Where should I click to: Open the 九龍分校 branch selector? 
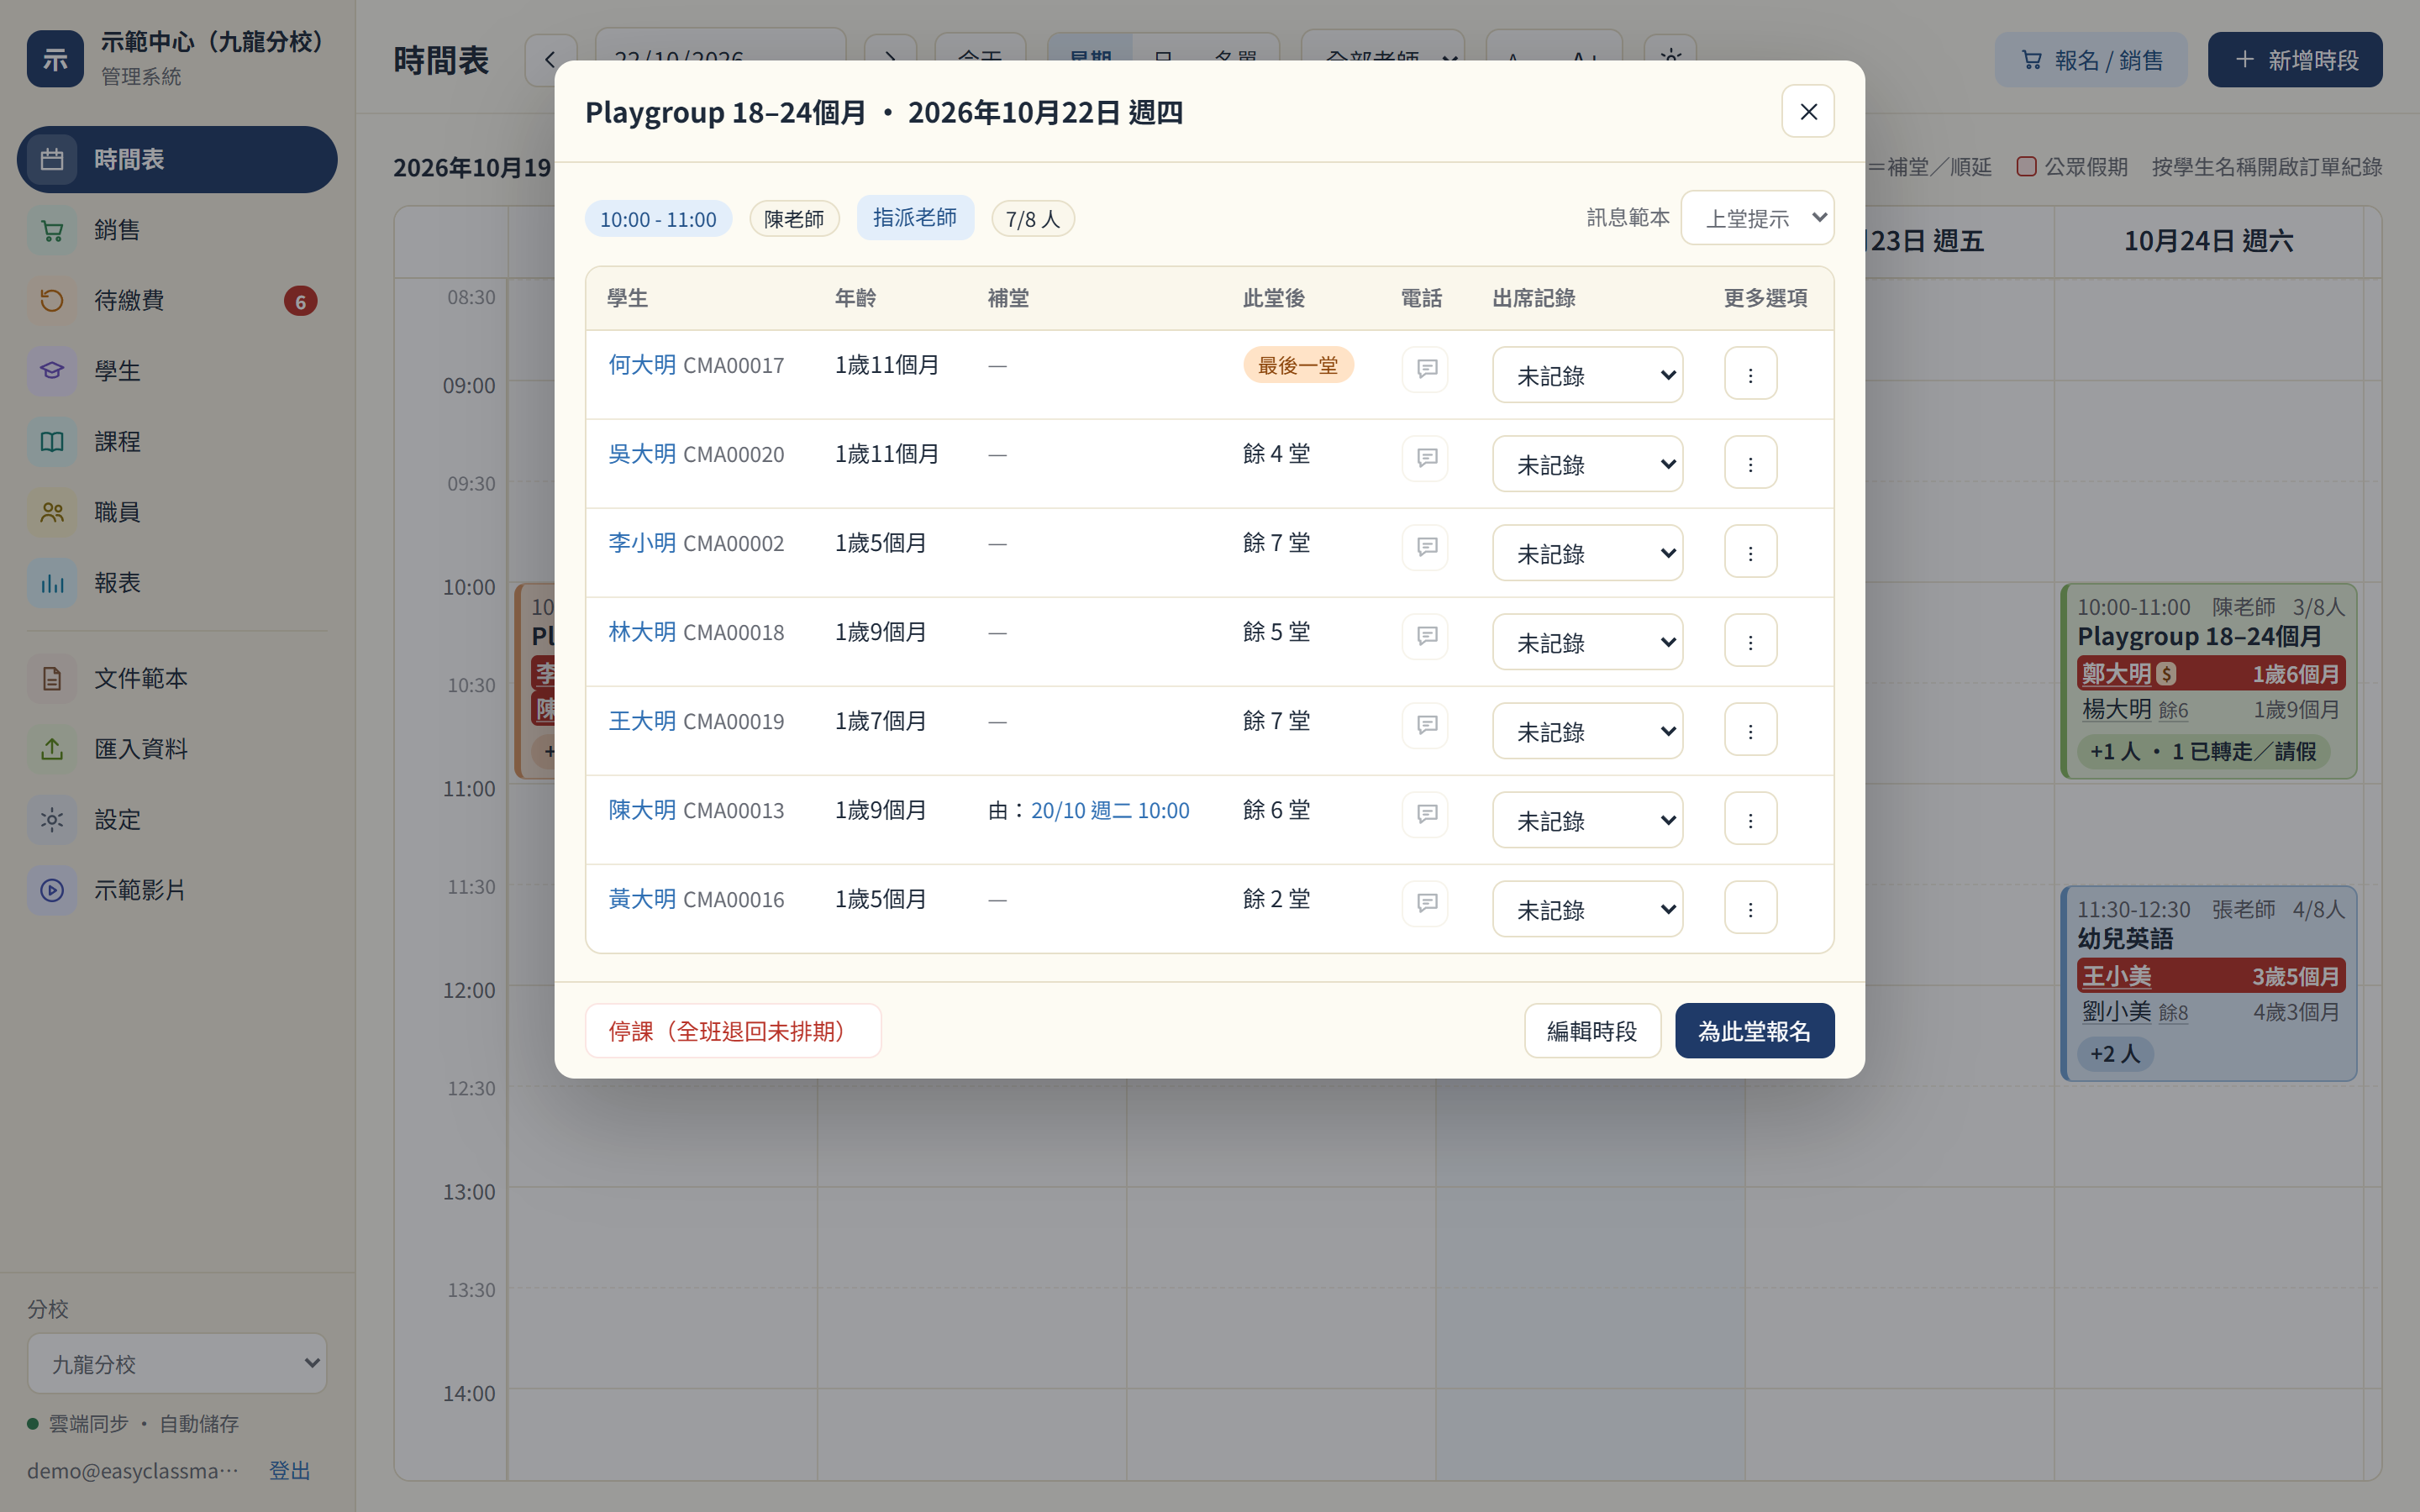[x=177, y=1363]
